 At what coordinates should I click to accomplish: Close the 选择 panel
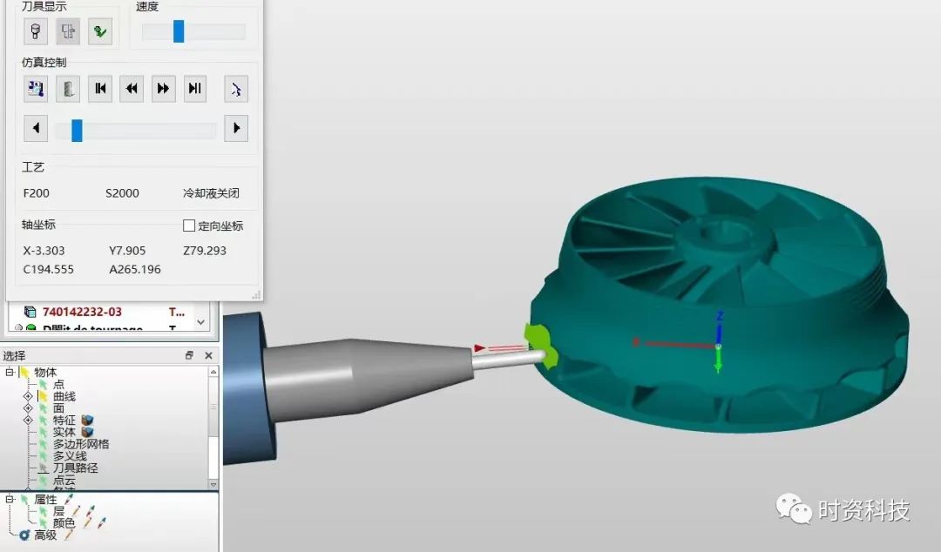point(208,355)
